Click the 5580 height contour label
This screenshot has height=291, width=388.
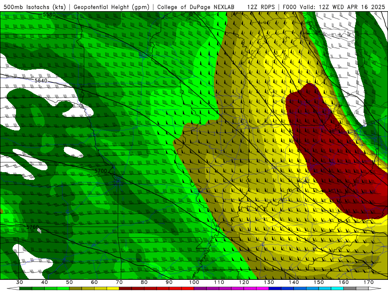click(x=49, y=15)
